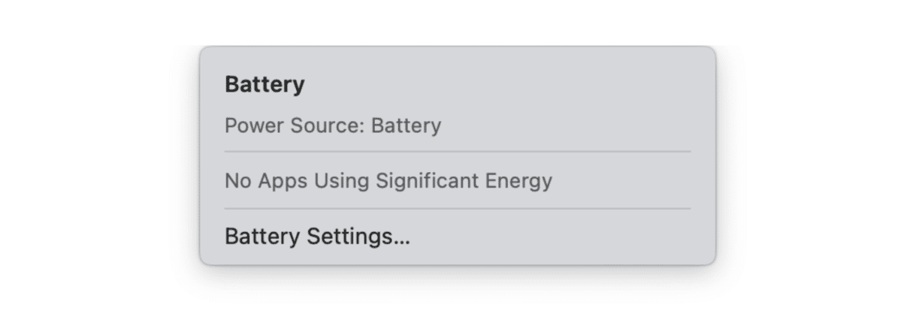Click the divider below Power Source
913x332 pixels.
tap(457, 152)
